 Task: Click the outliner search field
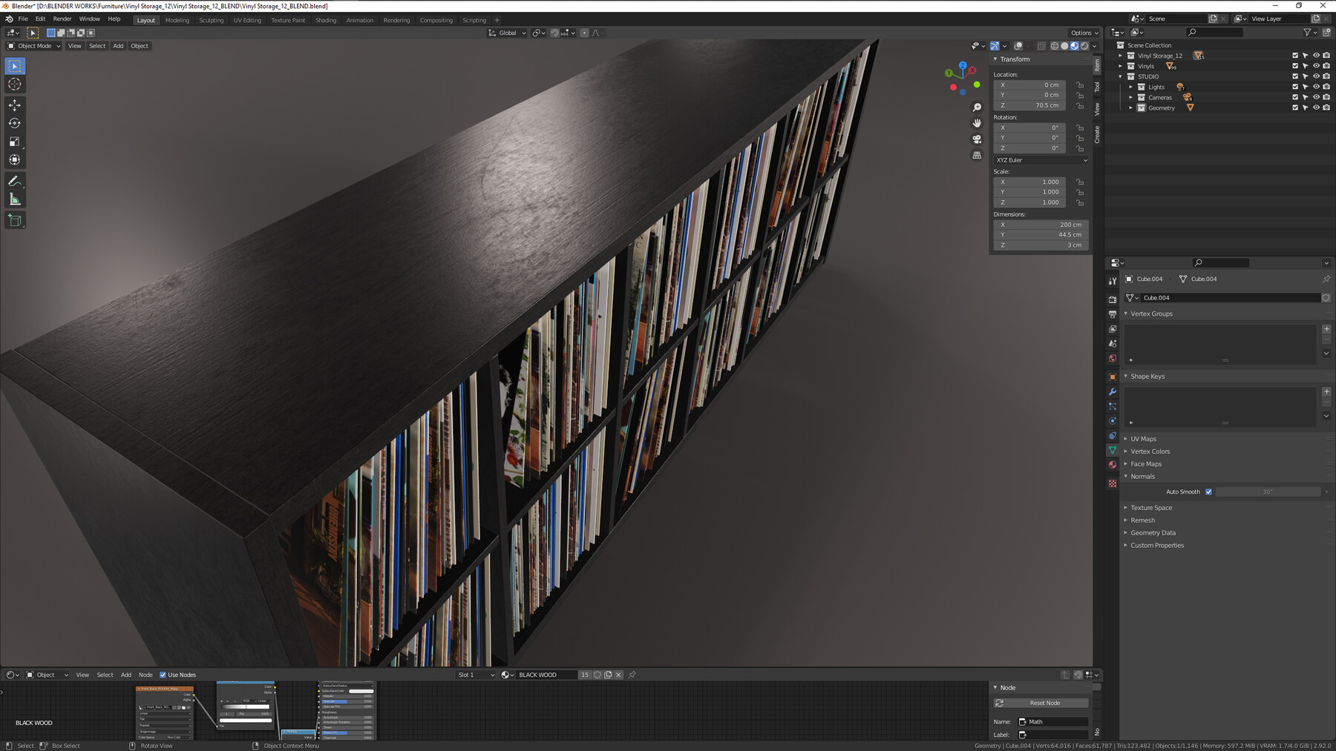pyautogui.click(x=1214, y=32)
